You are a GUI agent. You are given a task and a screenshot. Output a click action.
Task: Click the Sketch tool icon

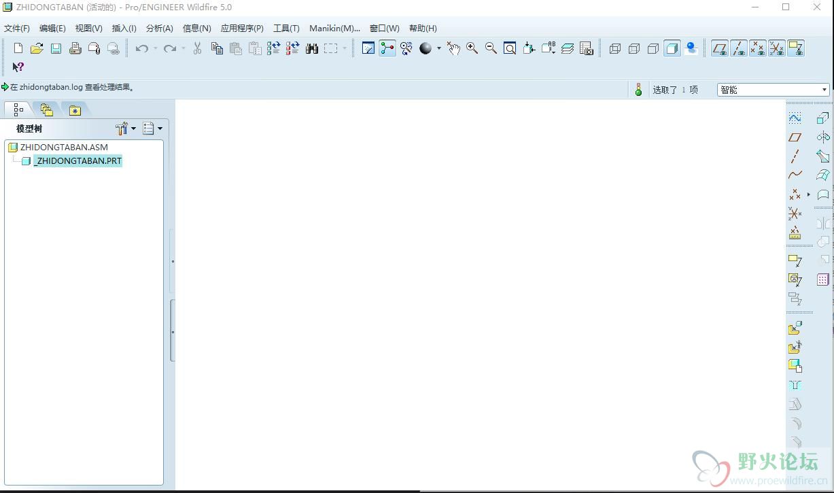pyautogui.click(x=795, y=118)
